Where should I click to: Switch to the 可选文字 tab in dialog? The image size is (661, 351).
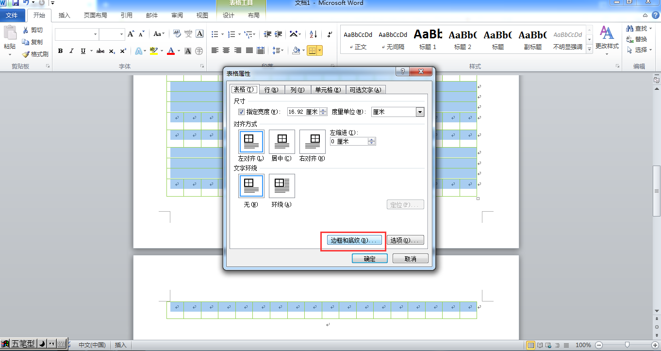(365, 89)
